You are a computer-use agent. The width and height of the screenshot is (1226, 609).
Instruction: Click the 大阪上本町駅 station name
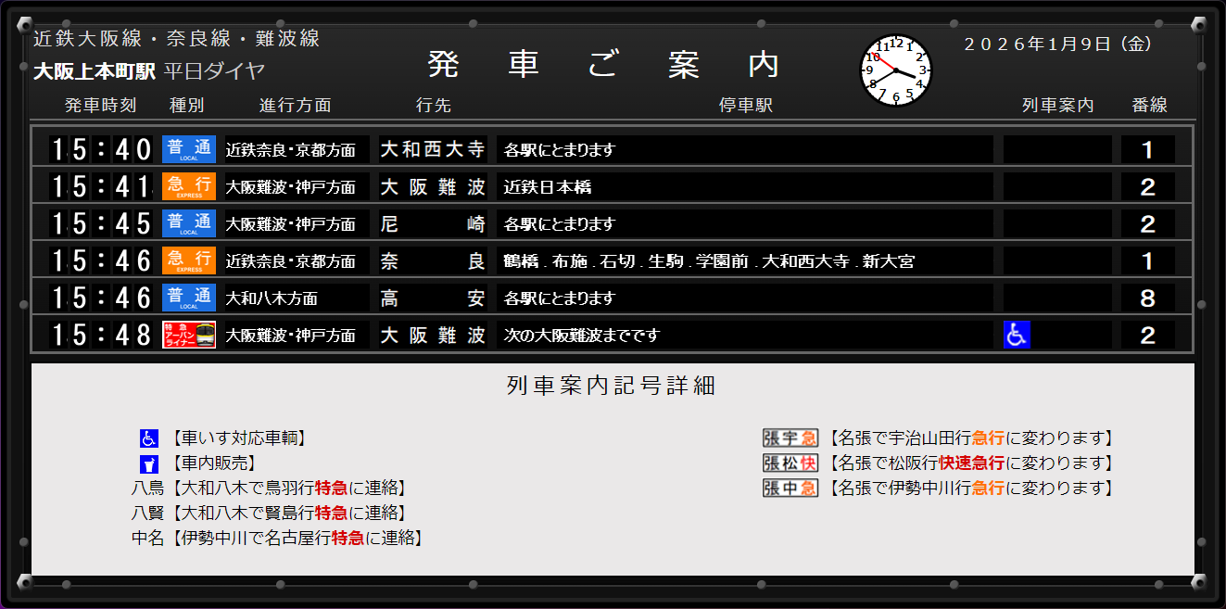coord(95,71)
